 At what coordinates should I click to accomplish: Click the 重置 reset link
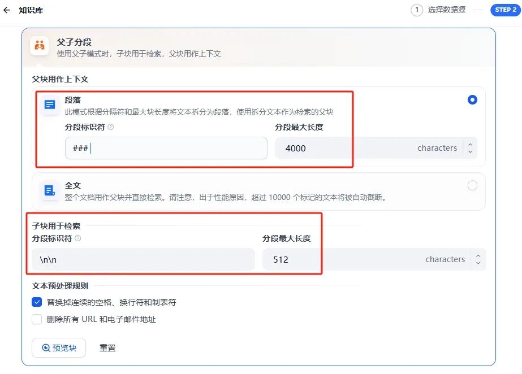point(108,348)
